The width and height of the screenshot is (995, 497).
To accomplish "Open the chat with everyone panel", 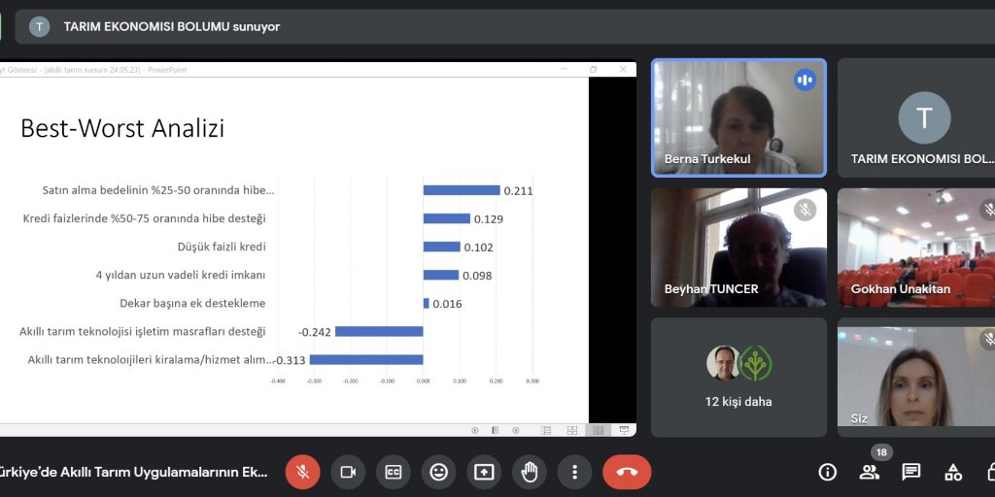I will click(x=910, y=472).
